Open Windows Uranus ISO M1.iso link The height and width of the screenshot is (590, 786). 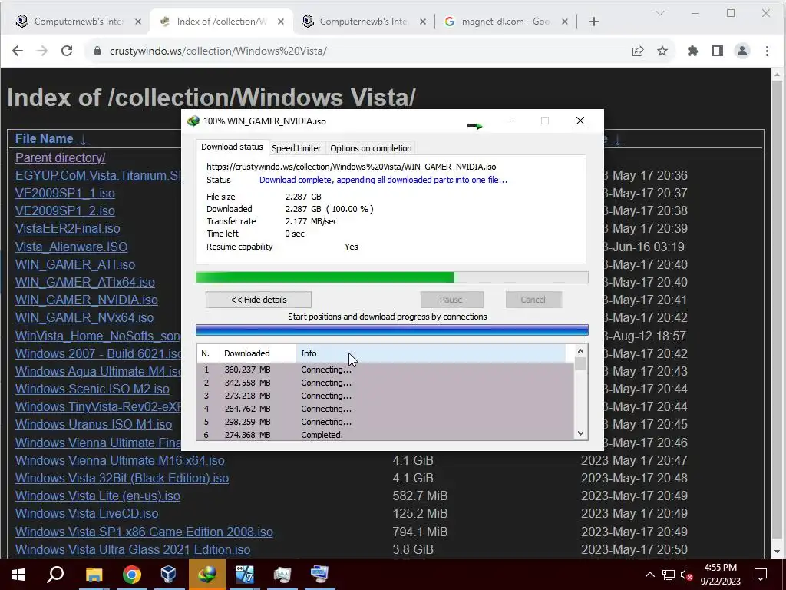pyautogui.click(x=94, y=424)
